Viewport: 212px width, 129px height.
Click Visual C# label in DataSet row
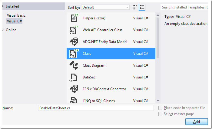141,77
